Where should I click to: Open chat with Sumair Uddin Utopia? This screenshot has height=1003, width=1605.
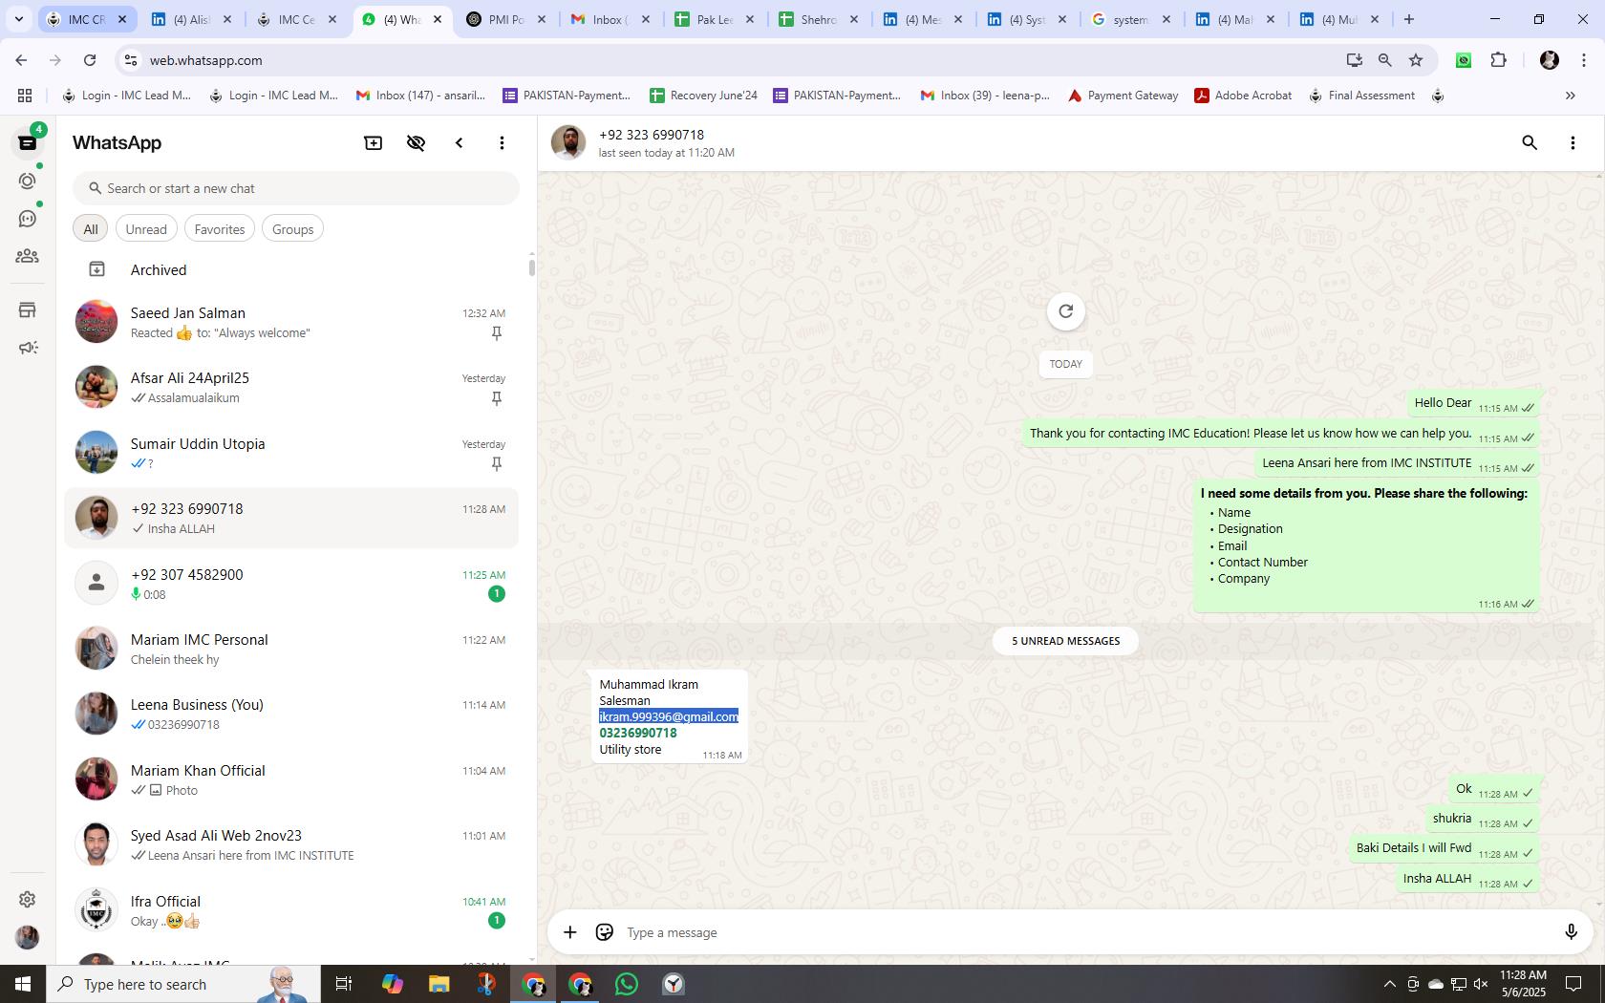tap(291, 453)
